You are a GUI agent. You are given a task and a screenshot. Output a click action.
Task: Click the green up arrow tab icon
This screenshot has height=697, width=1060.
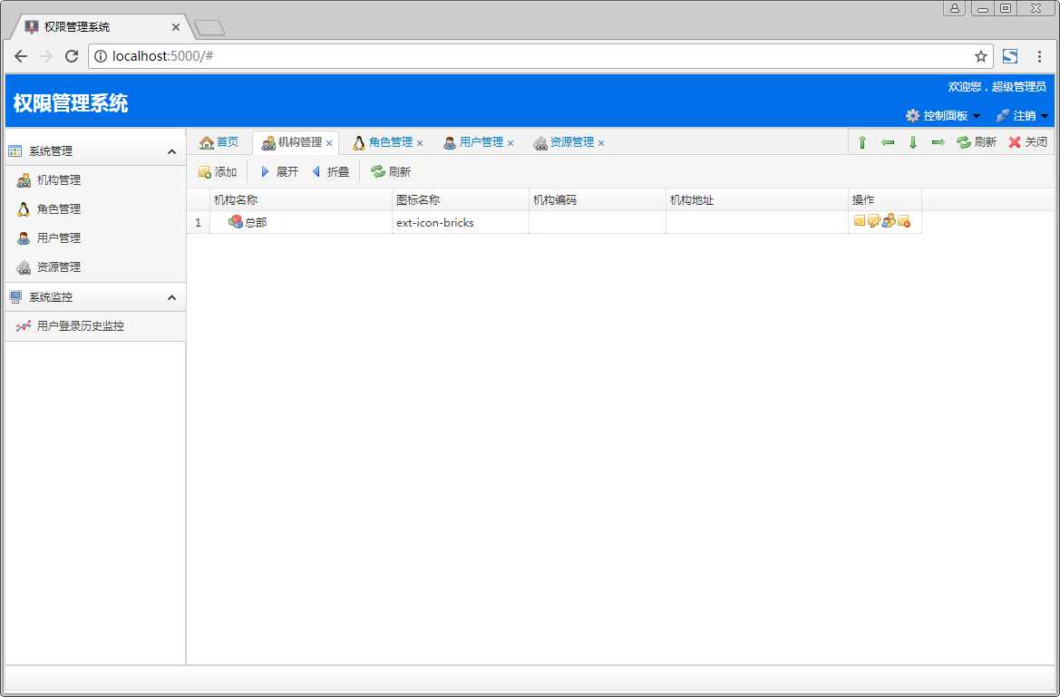(x=862, y=142)
